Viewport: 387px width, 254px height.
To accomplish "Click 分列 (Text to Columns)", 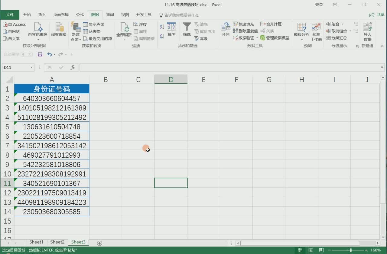I will (x=226, y=30).
